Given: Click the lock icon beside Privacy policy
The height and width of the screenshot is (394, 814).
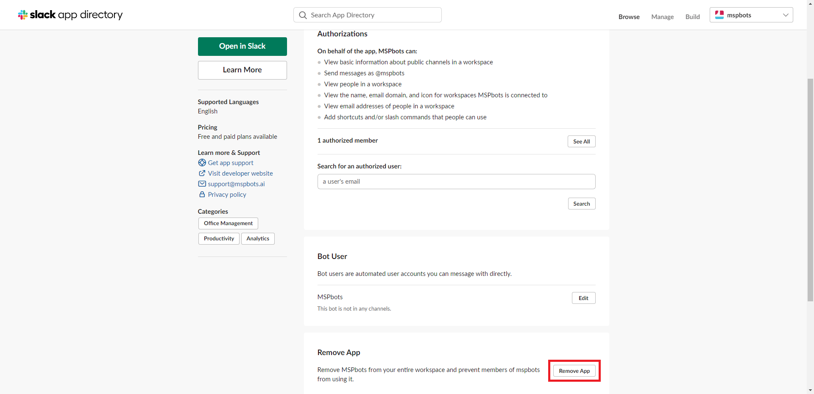Looking at the screenshot, I should point(202,194).
